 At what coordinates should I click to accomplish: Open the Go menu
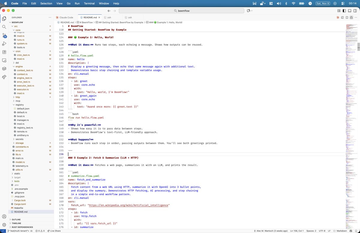(69, 3)
